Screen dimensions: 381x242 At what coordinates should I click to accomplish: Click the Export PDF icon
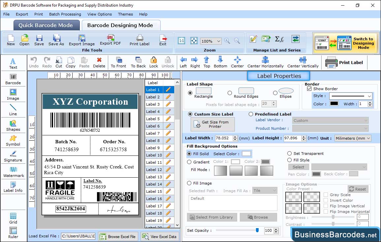point(110,40)
